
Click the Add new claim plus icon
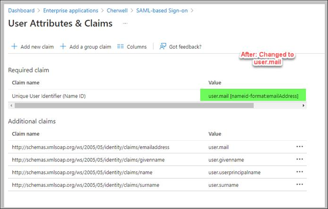(14, 47)
